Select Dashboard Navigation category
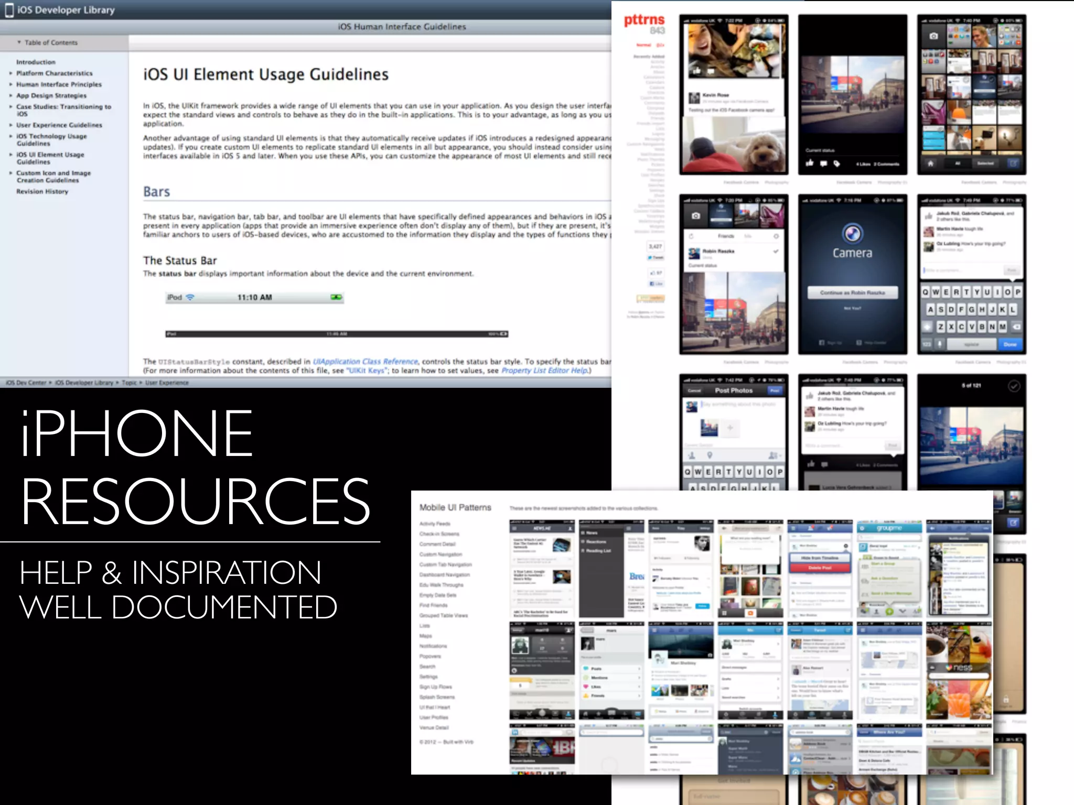This screenshot has height=805, width=1074. (445, 575)
